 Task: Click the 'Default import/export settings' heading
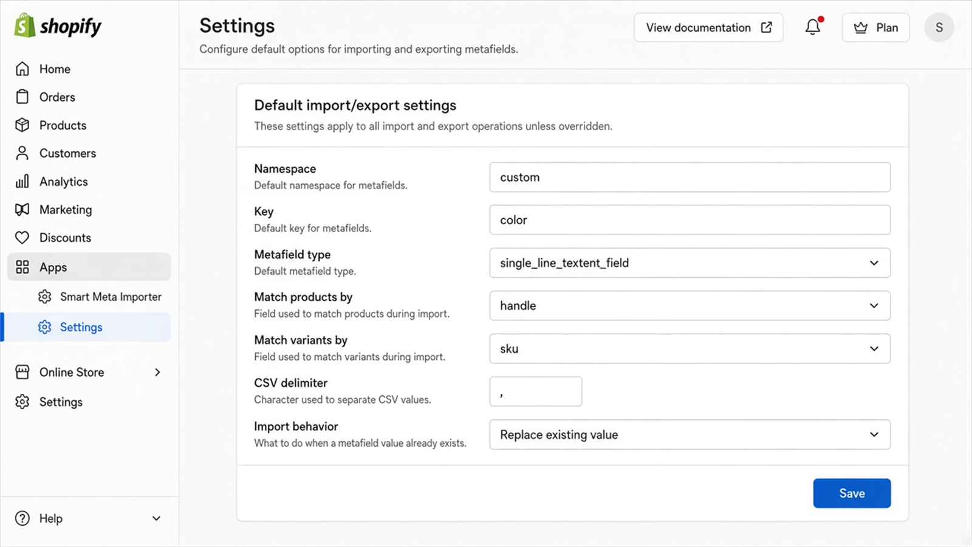click(x=355, y=105)
